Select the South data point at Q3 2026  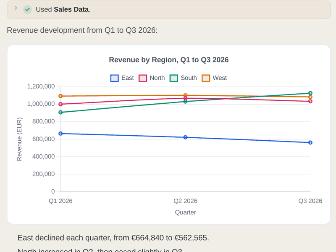coord(310,93)
